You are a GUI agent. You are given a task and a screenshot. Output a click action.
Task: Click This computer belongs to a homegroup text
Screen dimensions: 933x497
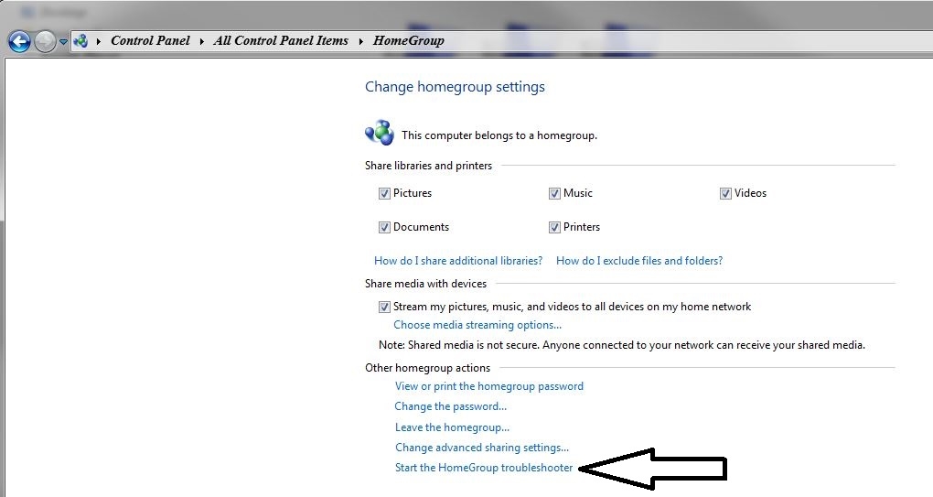(499, 135)
